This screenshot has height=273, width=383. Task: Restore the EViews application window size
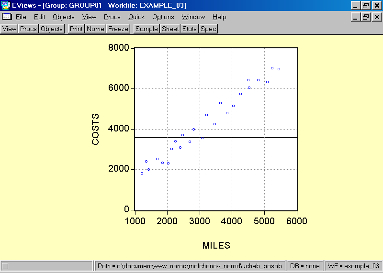pos(366,5)
